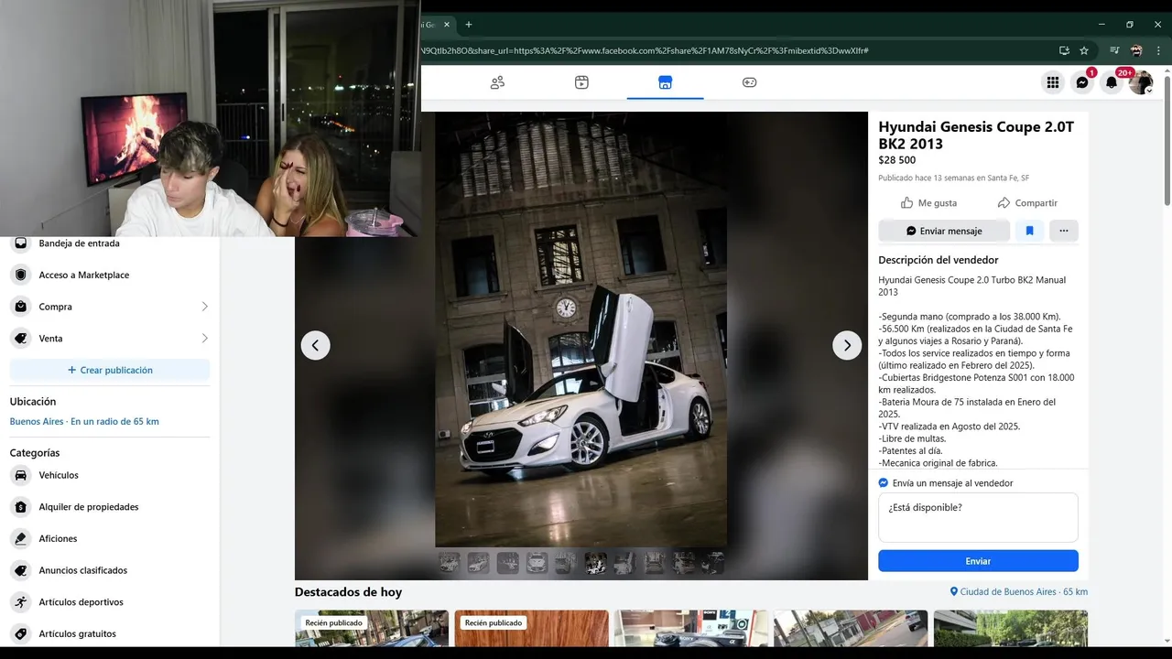Show the next car photo

847,345
